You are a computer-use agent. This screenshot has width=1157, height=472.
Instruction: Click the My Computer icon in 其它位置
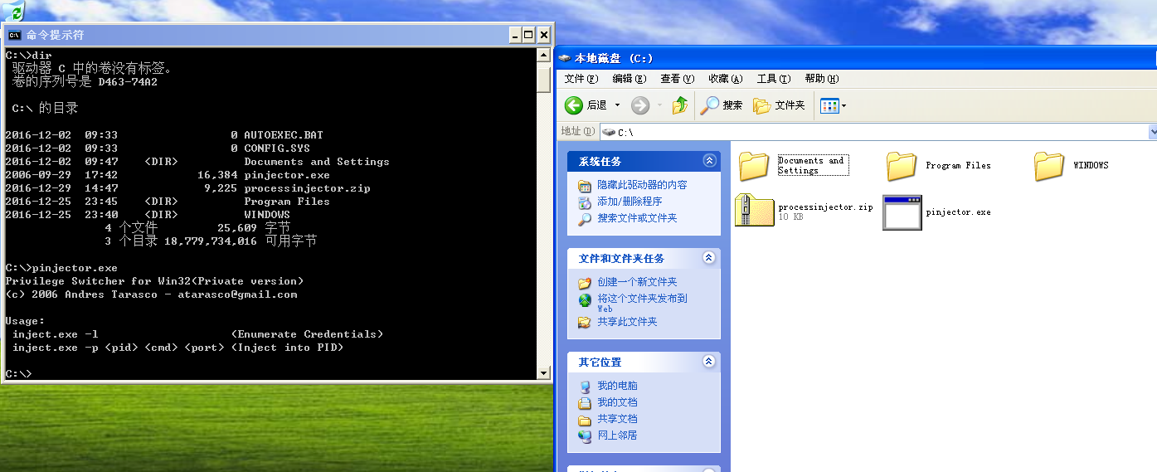(x=585, y=386)
